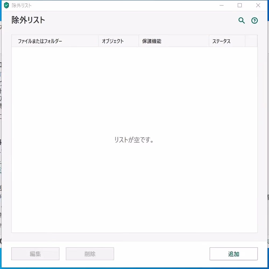
Task: Click the large 除外リスト page heading
Action: point(28,20)
